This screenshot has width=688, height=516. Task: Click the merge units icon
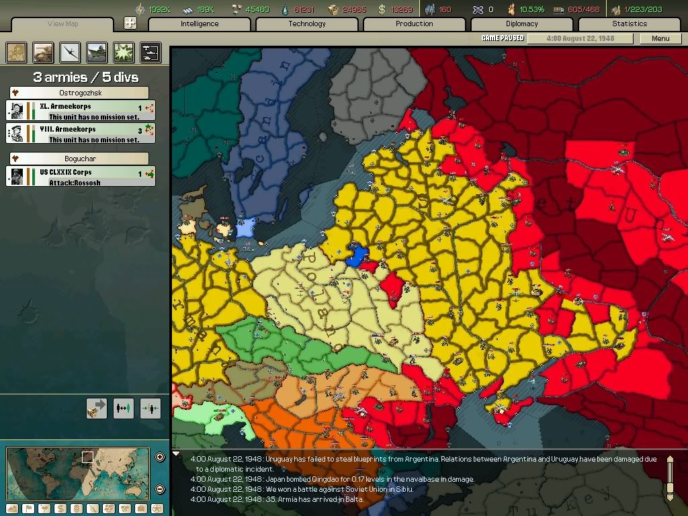pos(150,408)
